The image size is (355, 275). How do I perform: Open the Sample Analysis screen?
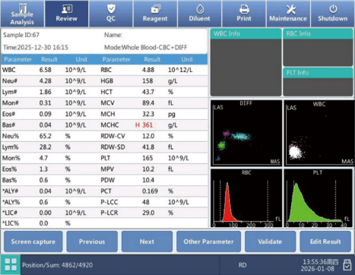pos(22,14)
